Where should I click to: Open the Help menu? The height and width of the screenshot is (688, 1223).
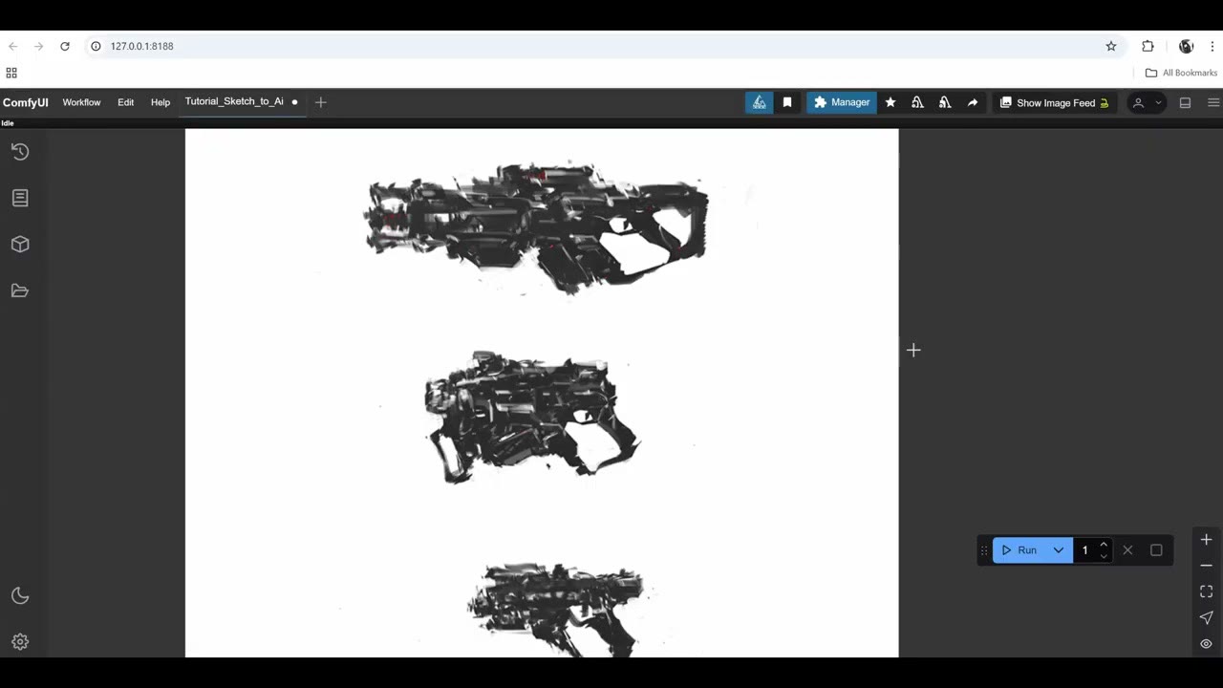[161, 102]
